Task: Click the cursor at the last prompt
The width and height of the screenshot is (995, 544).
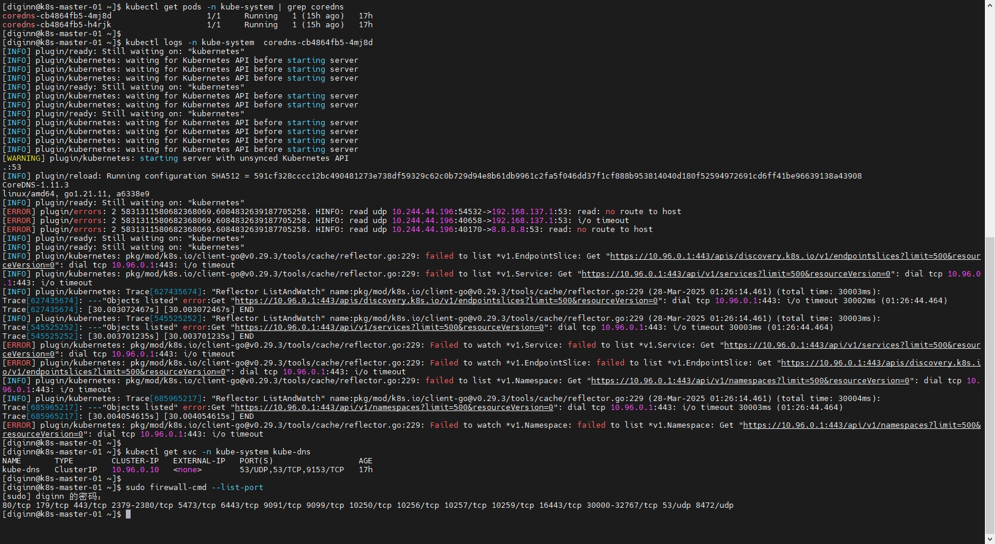Action: [x=128, y=514]
